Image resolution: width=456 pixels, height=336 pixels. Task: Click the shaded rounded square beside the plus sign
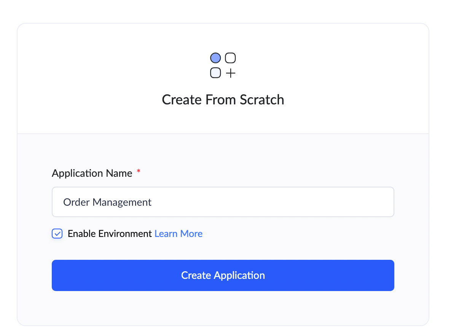[215, 73]
